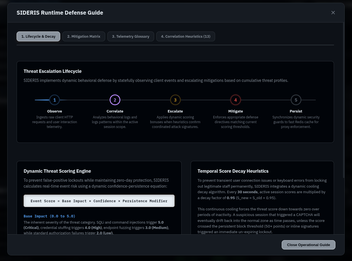Click the 'Correlate' step label

(115, 111)
